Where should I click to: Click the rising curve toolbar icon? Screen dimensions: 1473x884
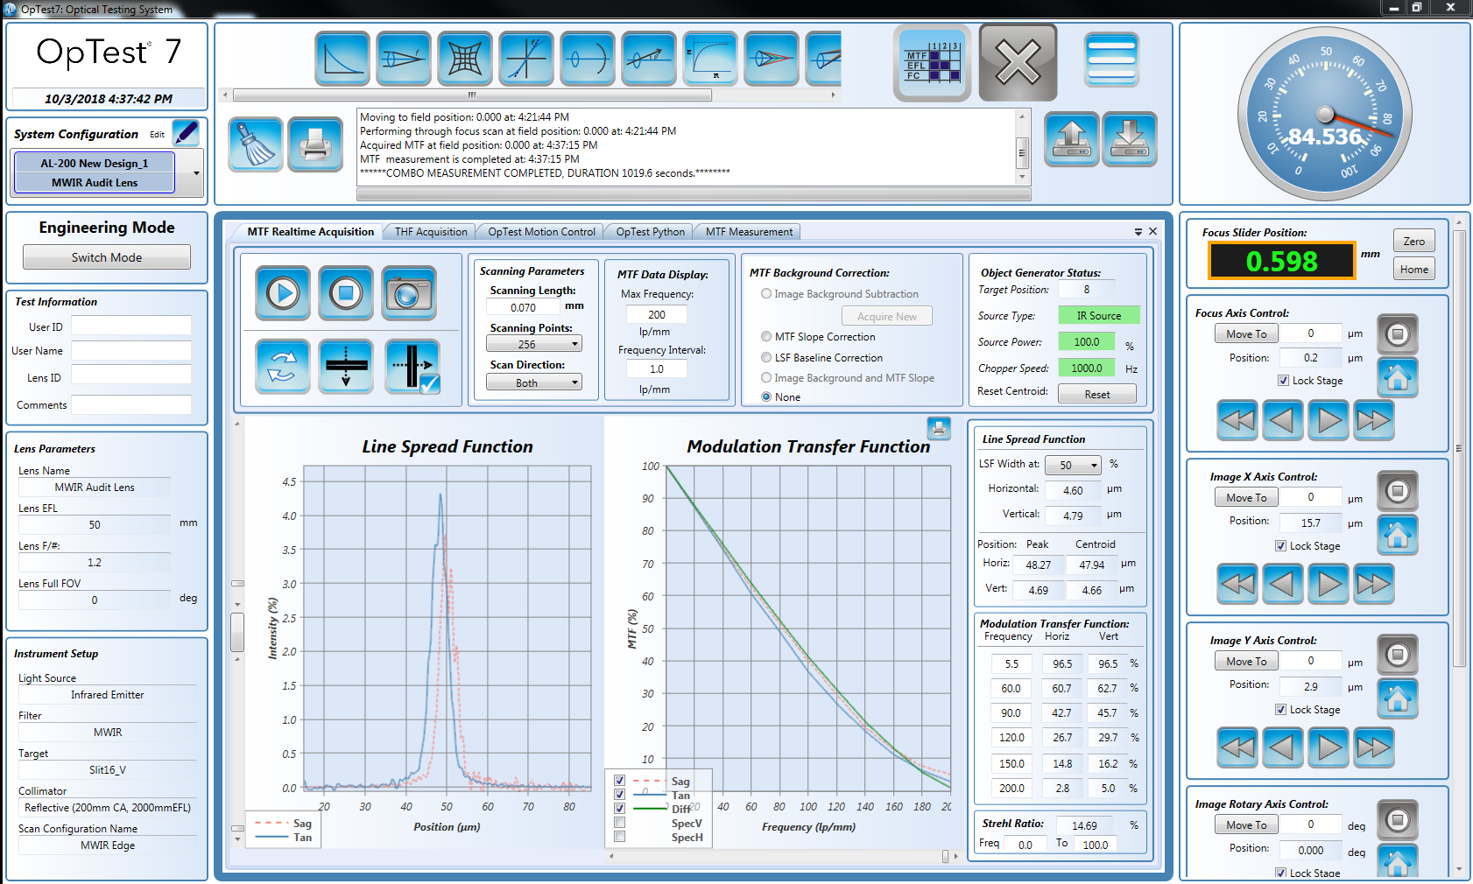pyautogui.click(x=710, y=59)
